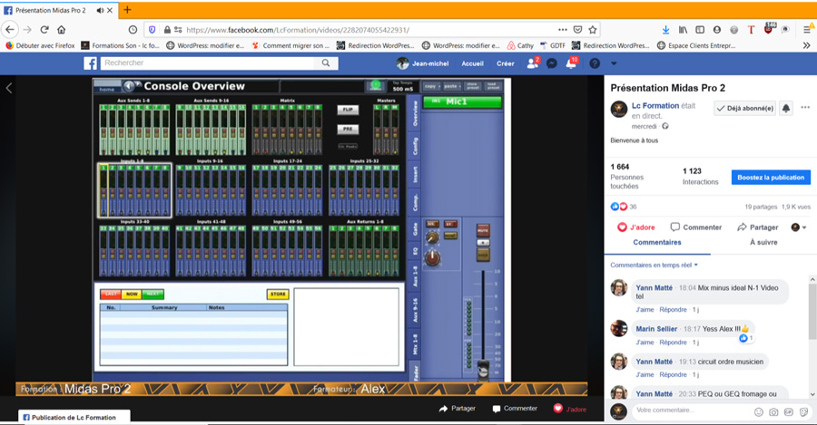Go back with the browser back arrow

click(x=10, y=30)
